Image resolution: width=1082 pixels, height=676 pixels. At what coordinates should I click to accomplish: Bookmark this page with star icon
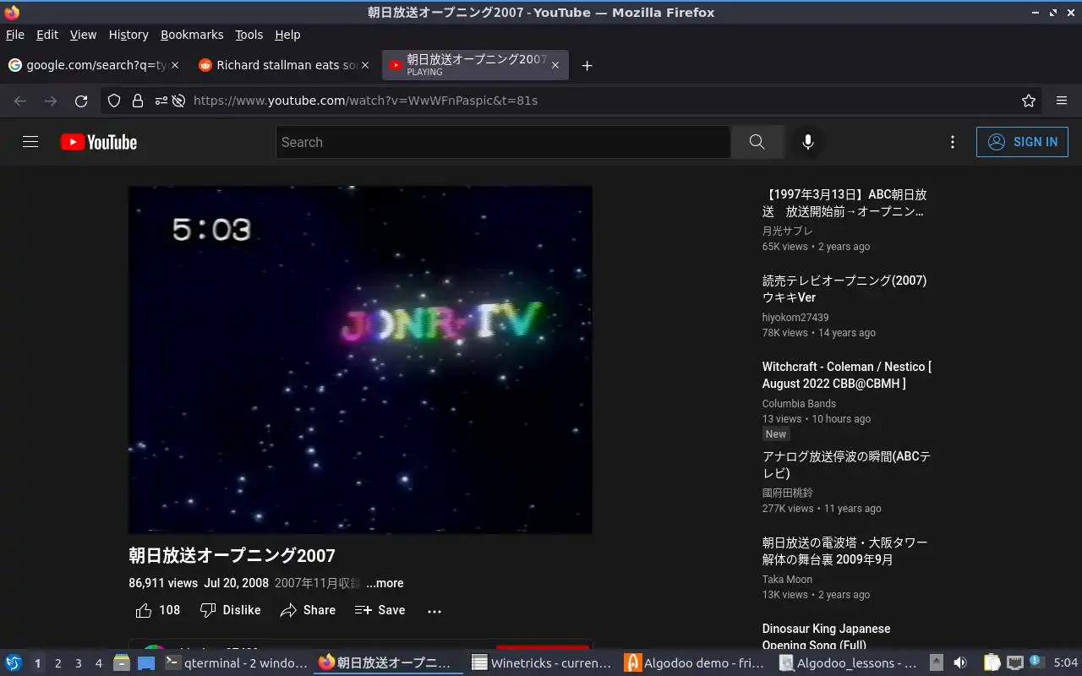1029,101
